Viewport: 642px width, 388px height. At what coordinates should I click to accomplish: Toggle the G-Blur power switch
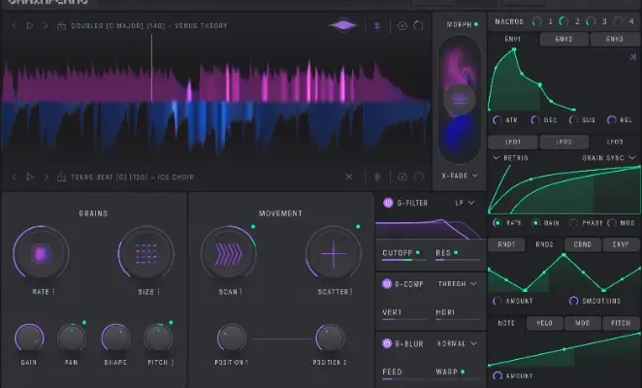388,343
